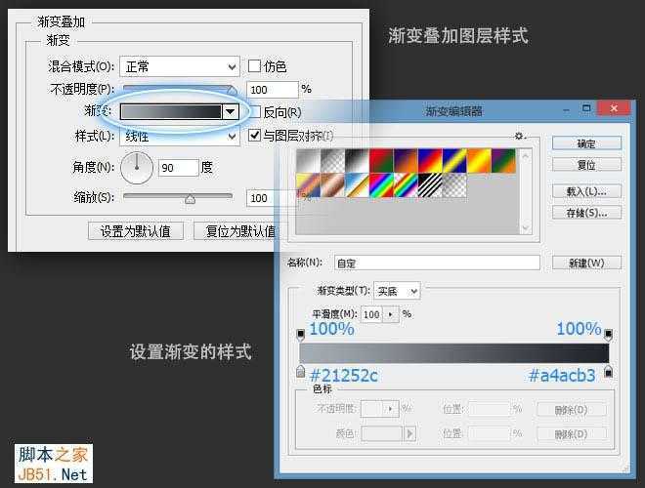The height and width of the screenshot is (488, 645).
Task: Pick the violet-to-orange gradient preset
Action: tap(406, 161)
